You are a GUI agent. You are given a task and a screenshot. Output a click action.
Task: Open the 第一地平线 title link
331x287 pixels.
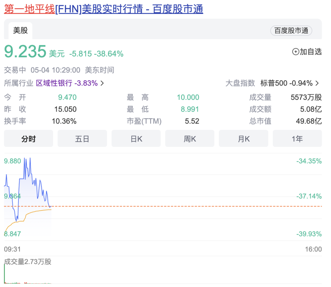(29, 9)
